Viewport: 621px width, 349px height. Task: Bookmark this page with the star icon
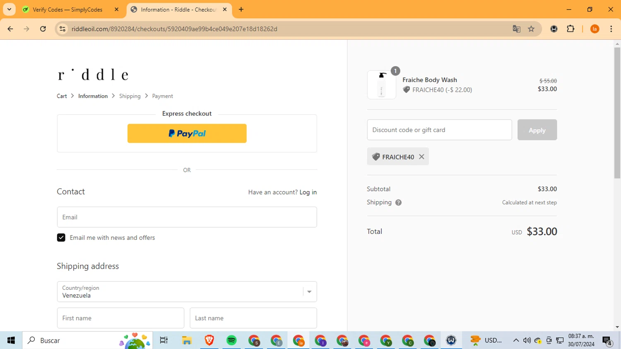point(531,29)
